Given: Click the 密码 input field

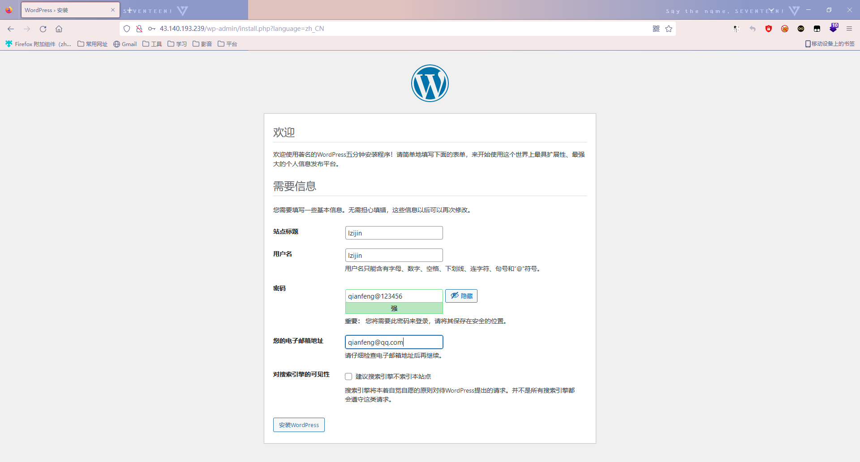Looking at the screenshot, I should 394,296.
